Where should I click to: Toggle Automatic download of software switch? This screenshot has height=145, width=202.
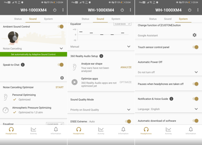point(195,121)
